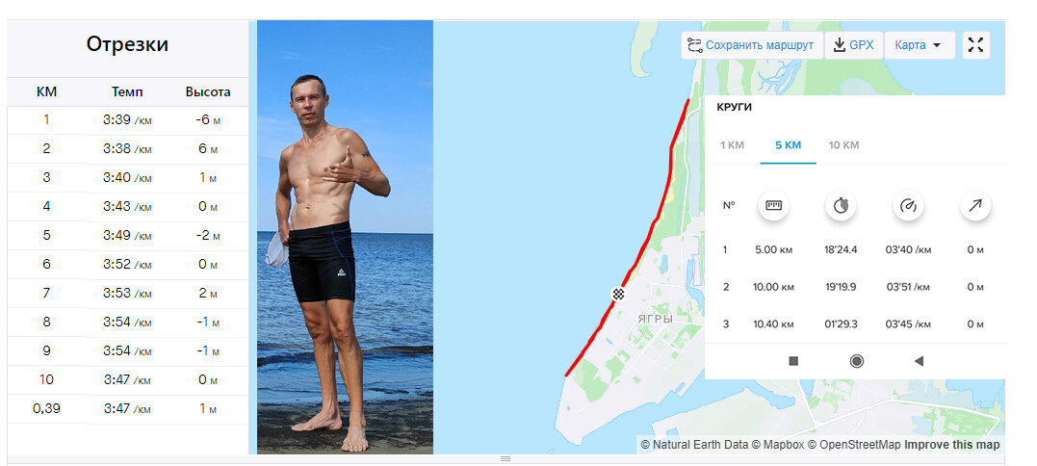Switch to the 1 КМ laps tab

(732, 144)
